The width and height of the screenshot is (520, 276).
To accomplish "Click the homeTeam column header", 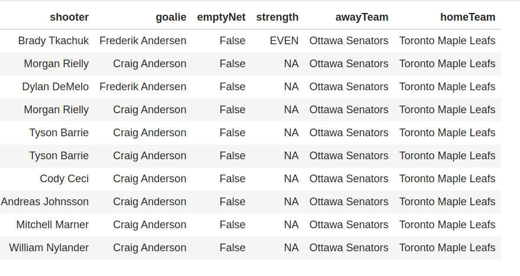I will 467,17.
